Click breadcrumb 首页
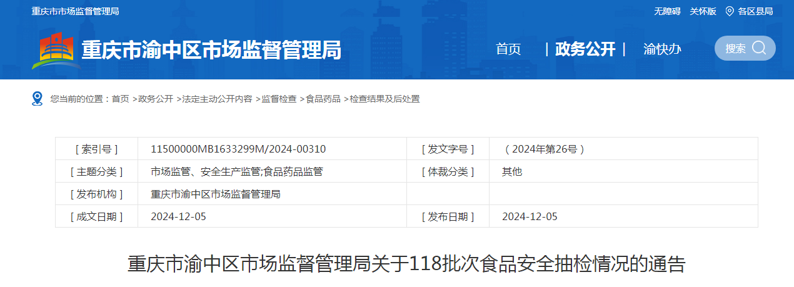794x287 pixels. point(121,99)
